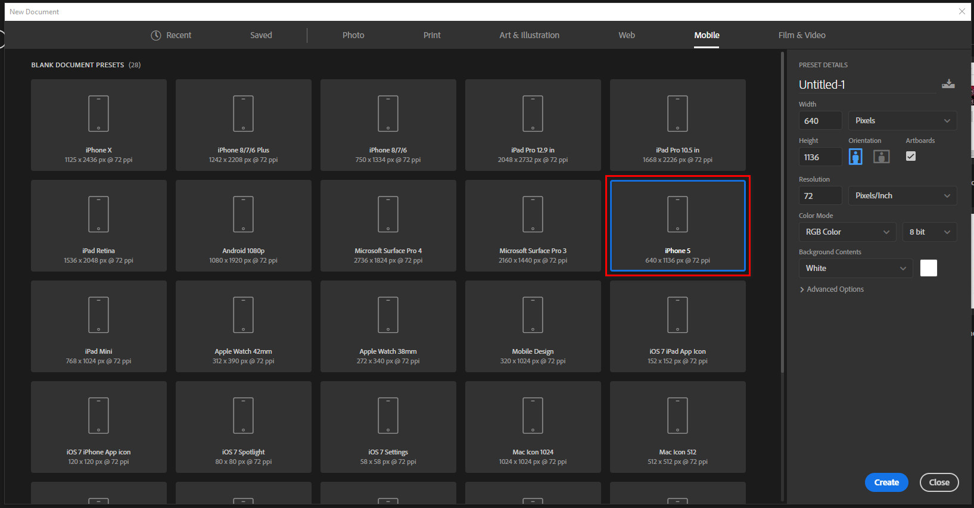This screenshot has height=508, width=974.
Task: Click the iOS 7 Spotlight device icon
Action: [x=243, y=415]
